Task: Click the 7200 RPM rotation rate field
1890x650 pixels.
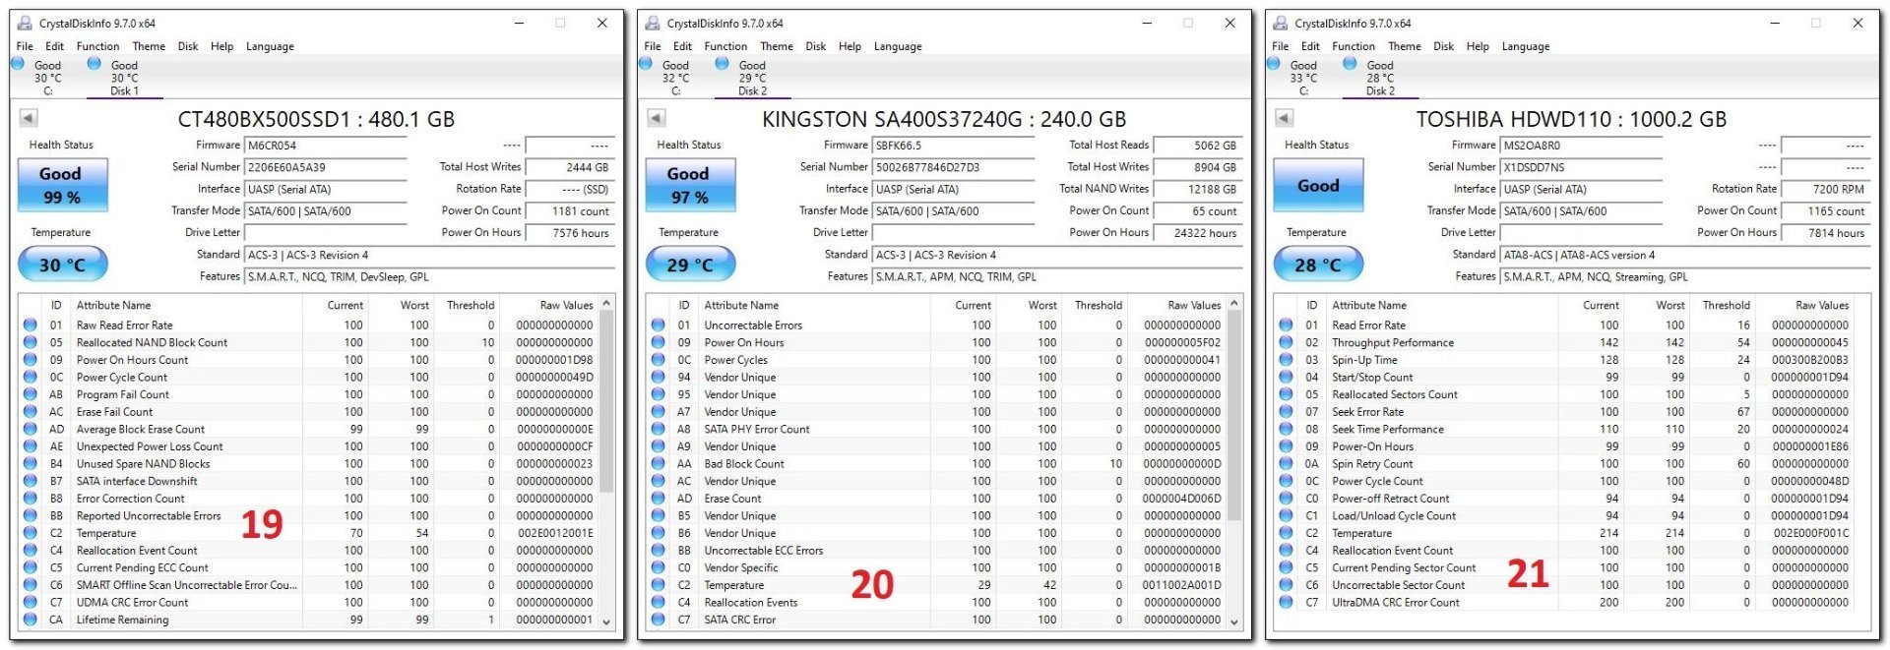Action: click(1825, 189)
